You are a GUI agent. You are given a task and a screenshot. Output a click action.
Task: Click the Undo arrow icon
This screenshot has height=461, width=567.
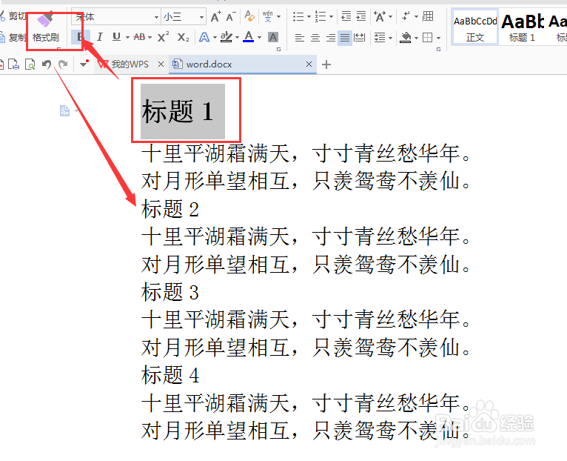47,64
